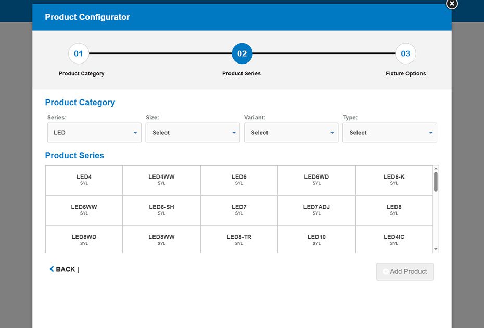The width and height of the screenshot is (484, 328).
Task: Select the LED7ADJ series tile
Action: [316, 210]
